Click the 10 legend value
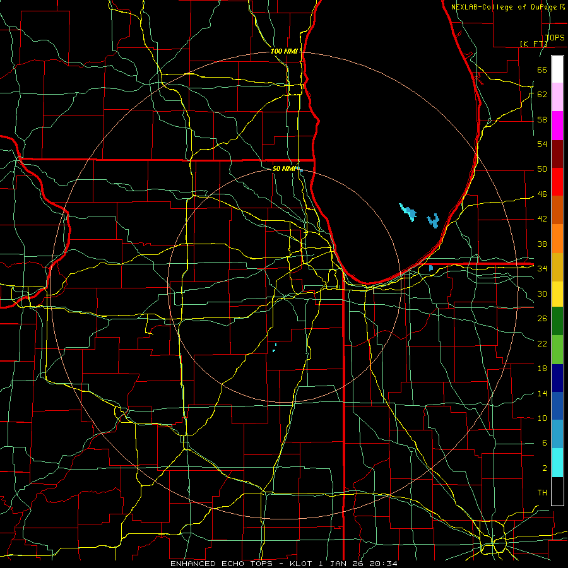Screen dimensions: 568x568 tap(542, 418)
